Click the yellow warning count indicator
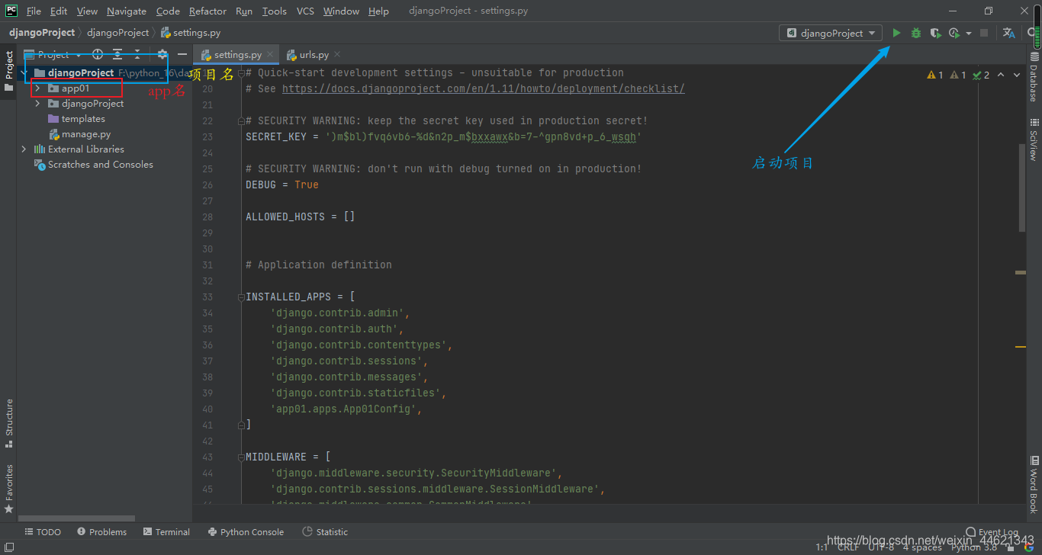 pos(935,75)
